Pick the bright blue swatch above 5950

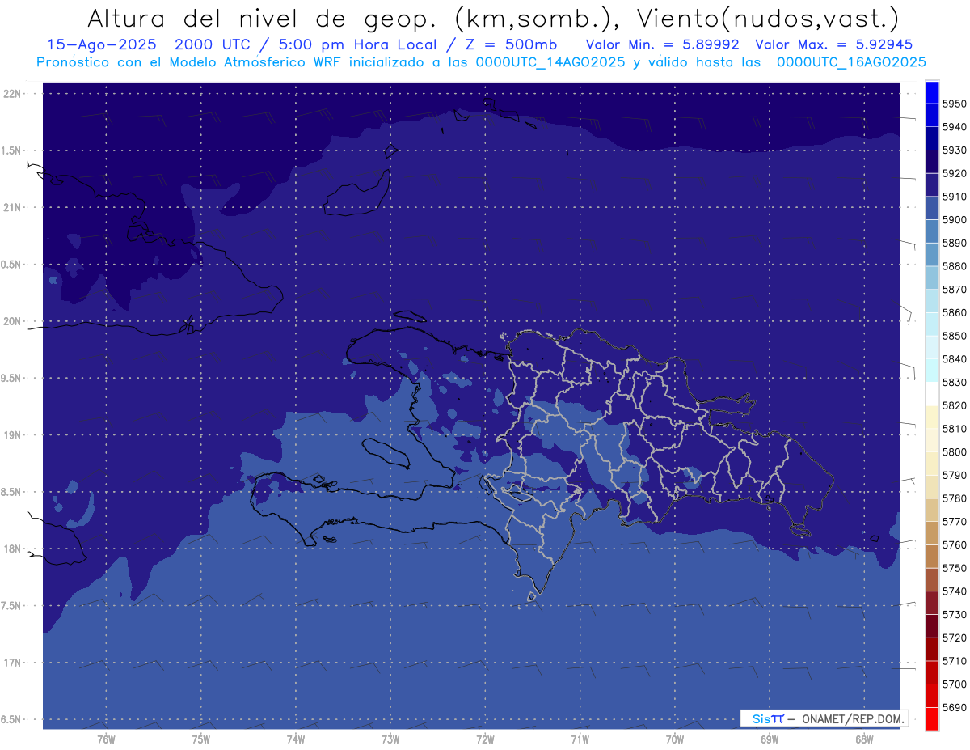[x=931, y=92]
